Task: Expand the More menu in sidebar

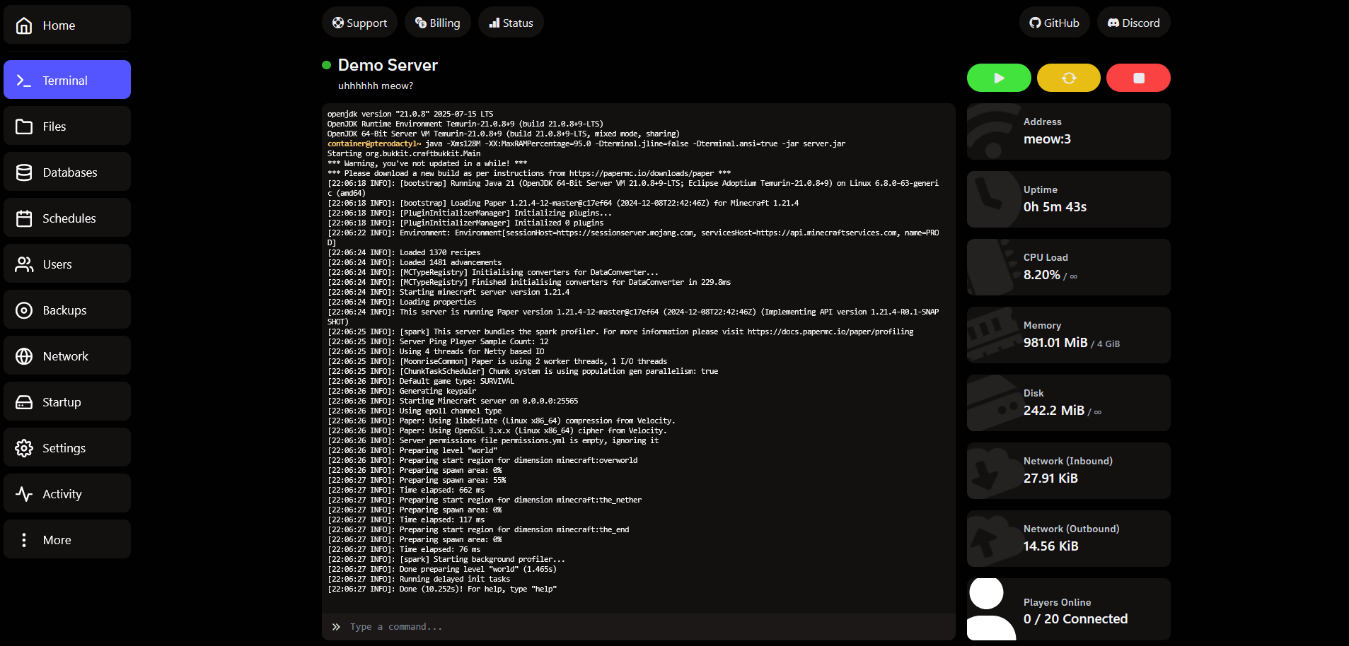Action: pyautogui.click(x=67, y=540)
